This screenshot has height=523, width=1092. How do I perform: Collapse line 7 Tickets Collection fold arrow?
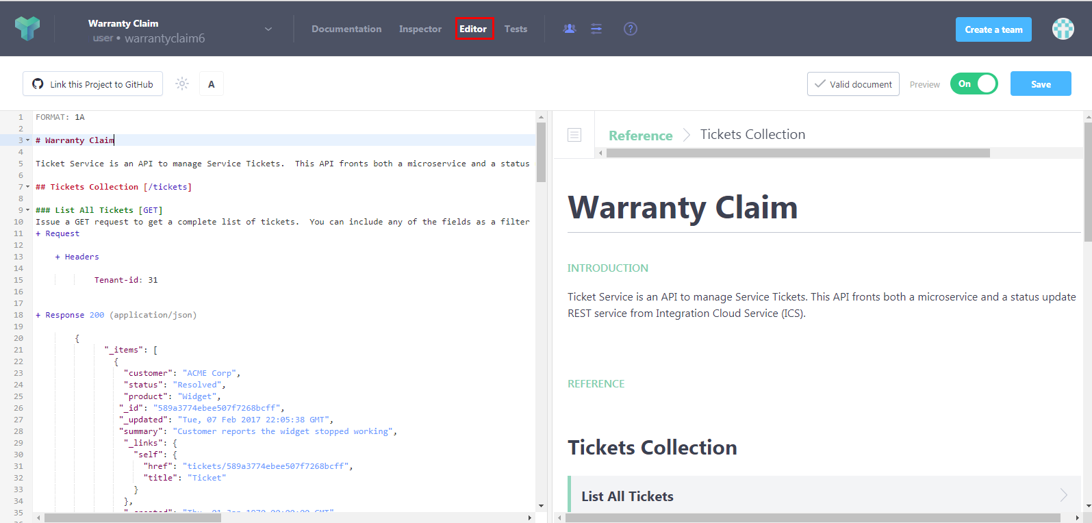click(x=27, y=187)
